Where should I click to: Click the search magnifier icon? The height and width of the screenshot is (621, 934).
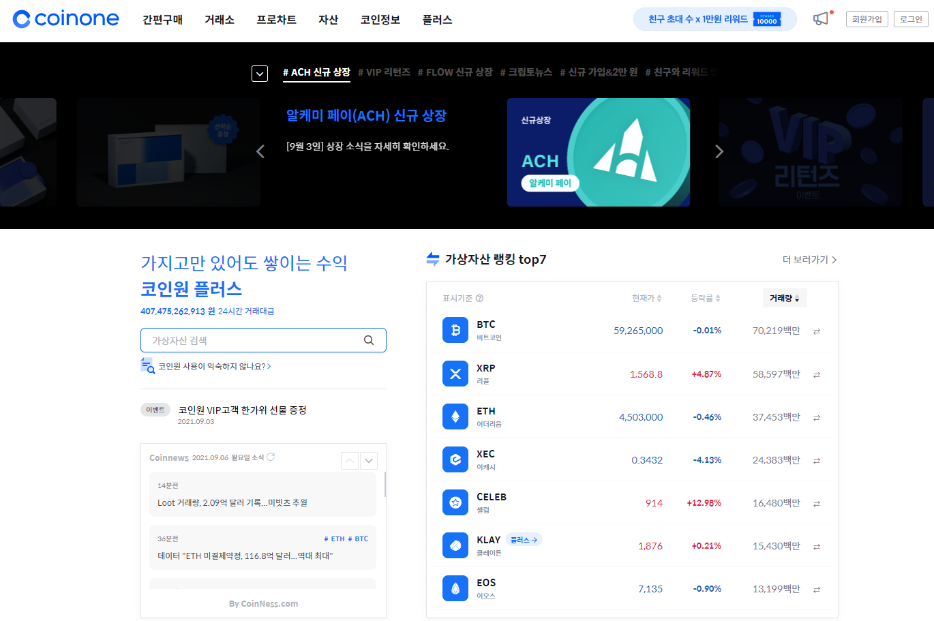[x=369, y=340]
